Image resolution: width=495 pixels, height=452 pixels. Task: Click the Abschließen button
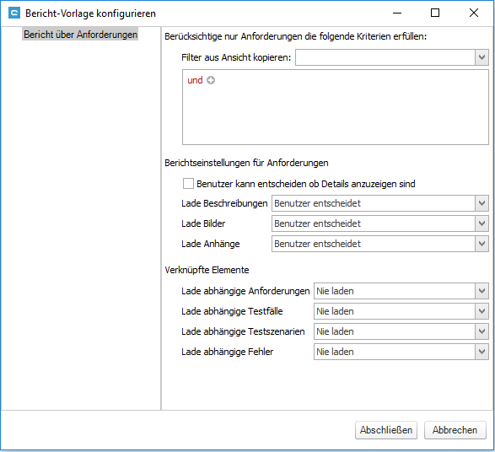point(386,430)
